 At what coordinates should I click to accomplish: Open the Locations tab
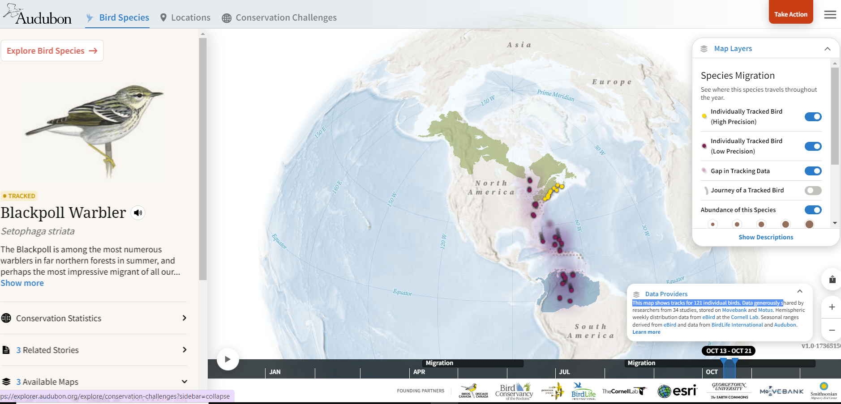tap(185, 17)
